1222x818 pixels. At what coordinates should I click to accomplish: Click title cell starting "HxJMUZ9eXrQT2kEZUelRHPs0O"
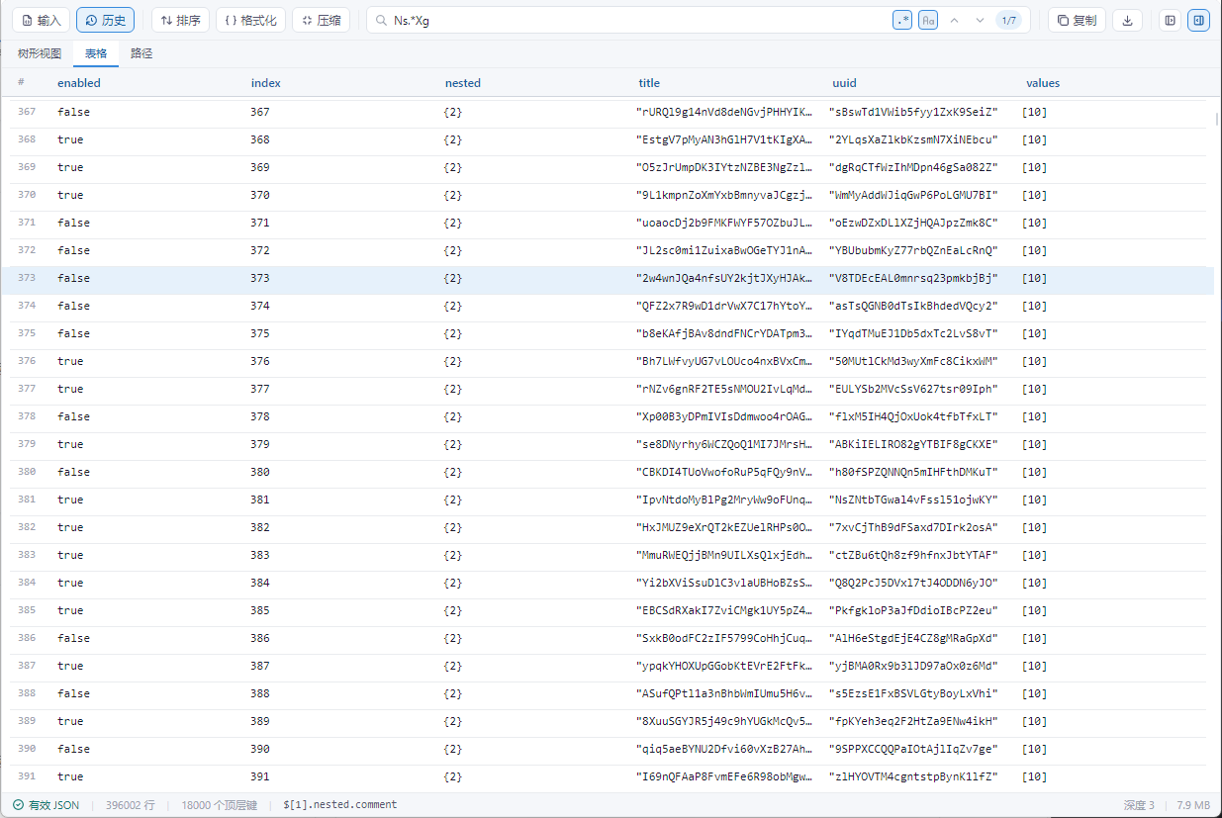(724, 527)
